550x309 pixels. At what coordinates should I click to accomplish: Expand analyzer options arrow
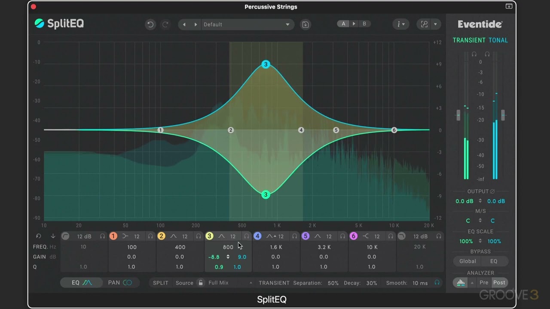pyautogui.click(x=472, y=282)
